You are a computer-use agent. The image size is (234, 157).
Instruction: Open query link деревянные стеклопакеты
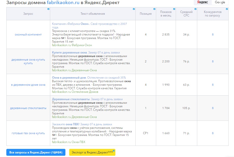pos(28,108)
